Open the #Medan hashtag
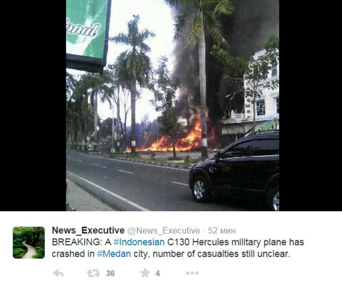 (114, 254)
